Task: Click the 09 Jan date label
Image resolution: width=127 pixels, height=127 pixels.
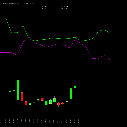Action: pos(46,121)
